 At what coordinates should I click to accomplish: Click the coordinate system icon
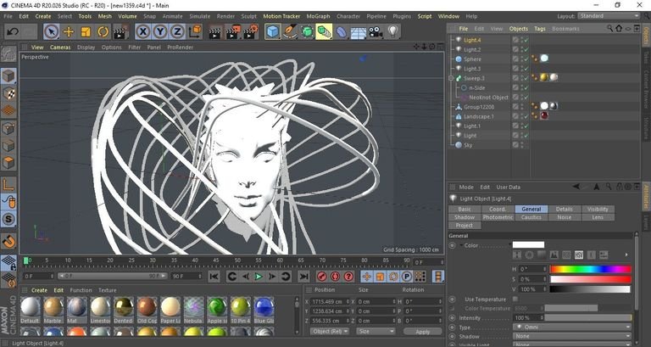195,31
